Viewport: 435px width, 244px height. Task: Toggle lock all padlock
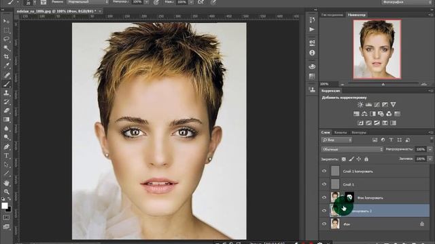(x=366, y=159)
